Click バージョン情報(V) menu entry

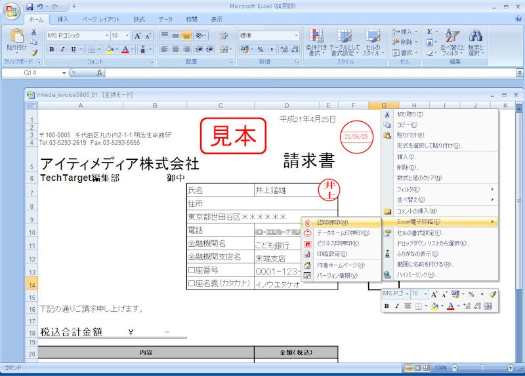click(x=341, y=276)
